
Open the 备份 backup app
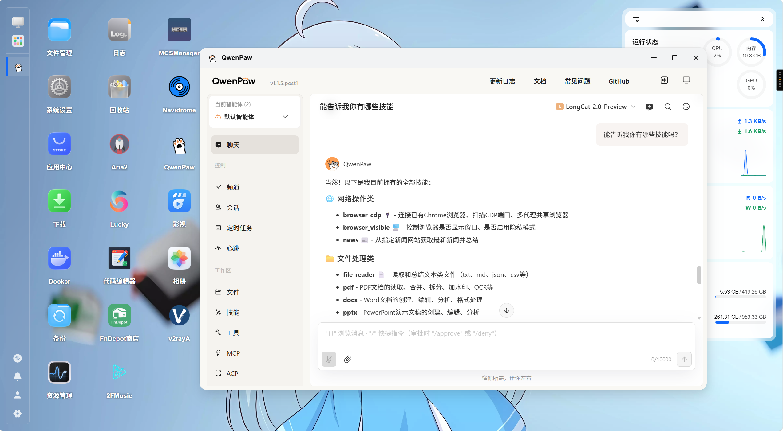[59, 315]
